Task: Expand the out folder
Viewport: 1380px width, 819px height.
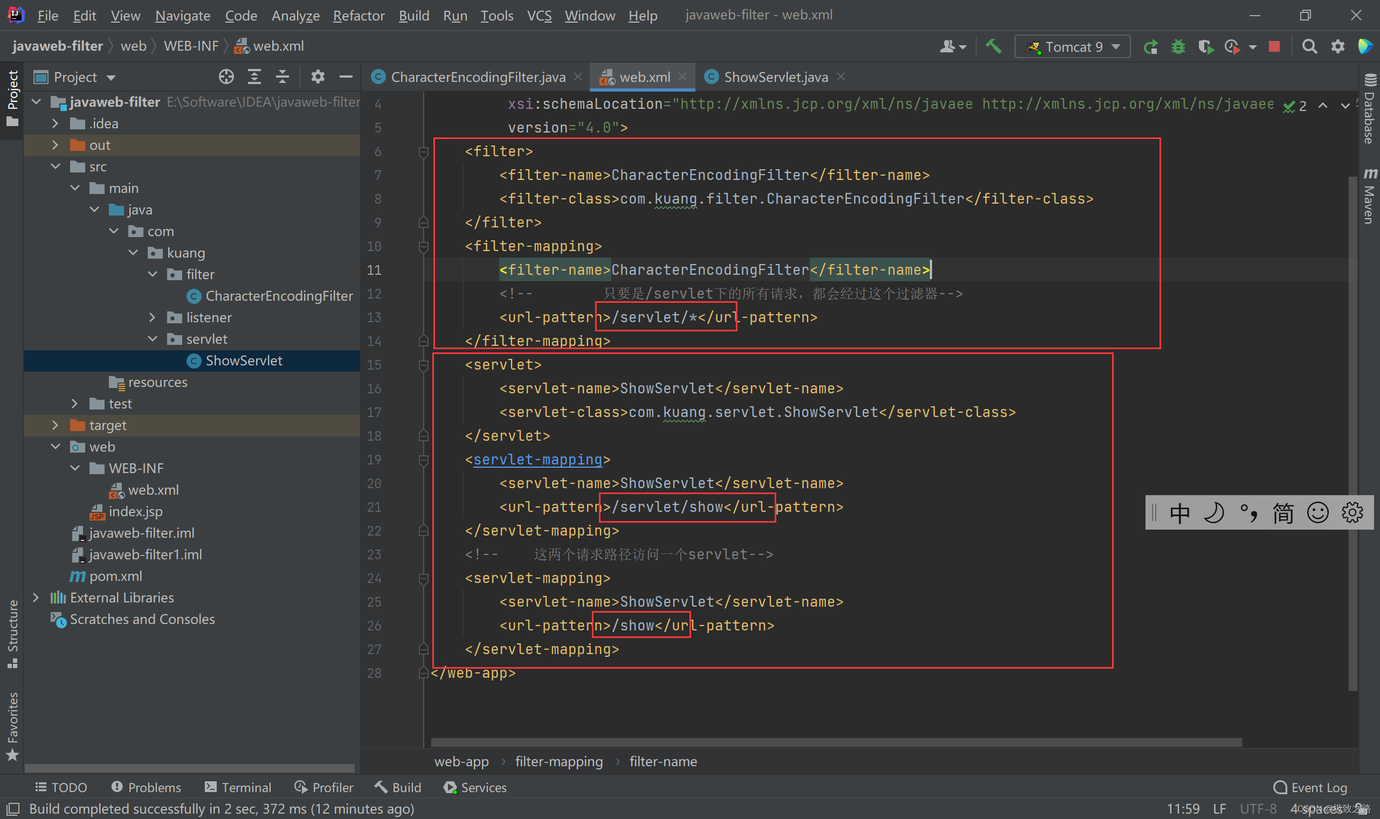Action: (54, 145)
